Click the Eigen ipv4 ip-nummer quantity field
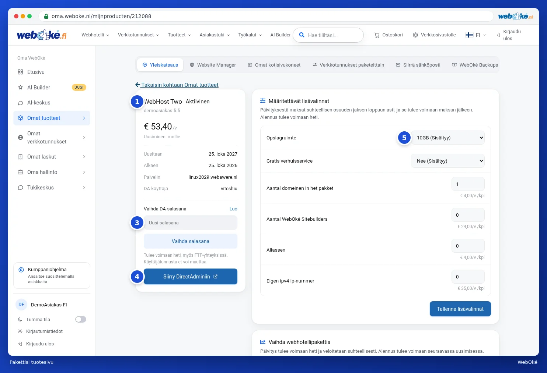The image size is (547, 373). coord(468,277)
